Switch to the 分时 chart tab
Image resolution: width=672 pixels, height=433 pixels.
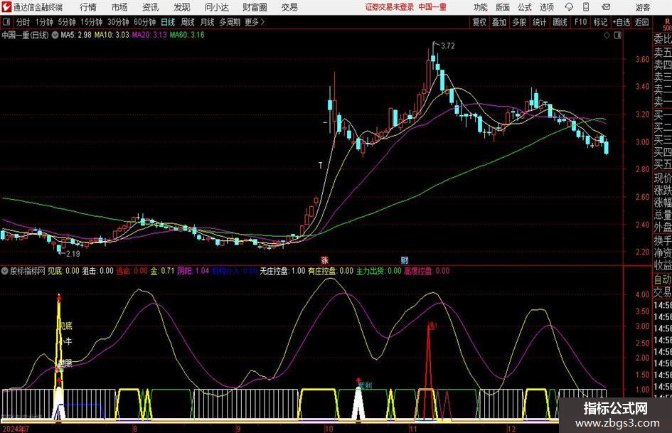coord(23,22)
